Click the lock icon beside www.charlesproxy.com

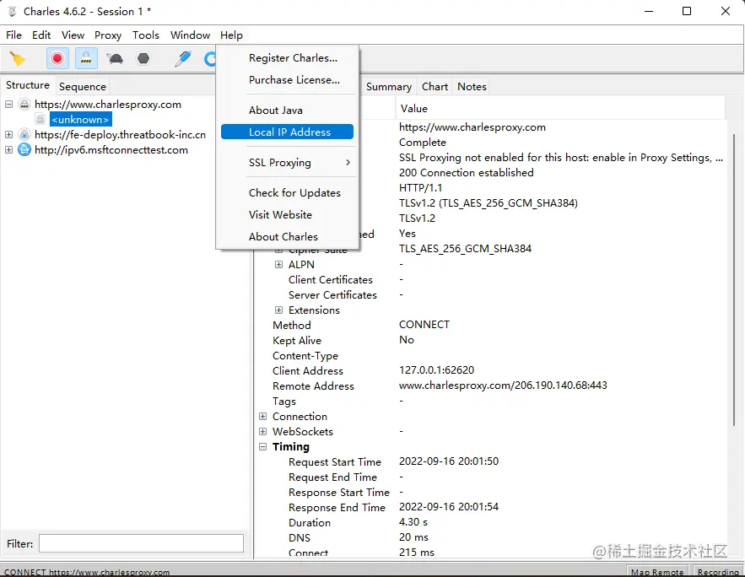point(24,104)
